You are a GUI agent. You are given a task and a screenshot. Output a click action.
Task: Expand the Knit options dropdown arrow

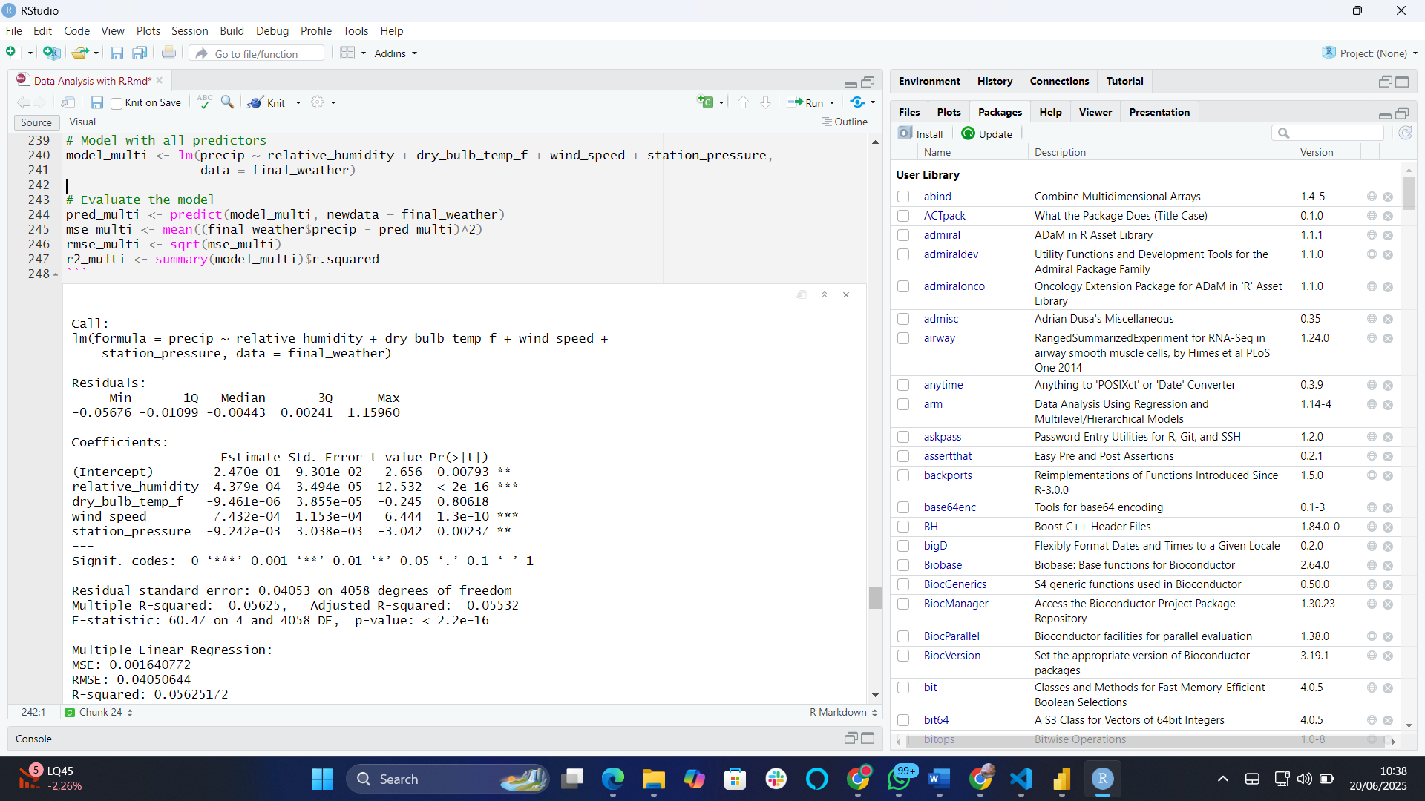tap(298, 103)
